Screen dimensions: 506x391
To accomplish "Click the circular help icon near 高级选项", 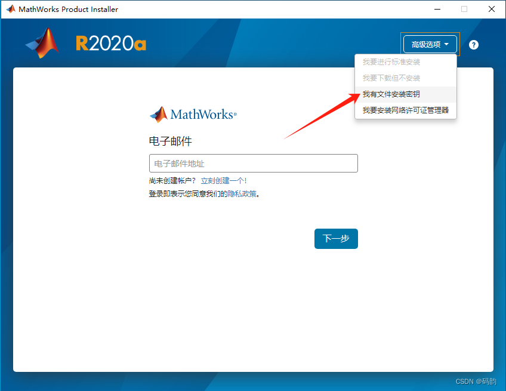I will (473, 44).
